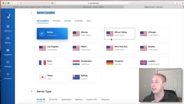184x104 pixels.
Task: Open the Servers section in sidebar
Action: [8, 28]
